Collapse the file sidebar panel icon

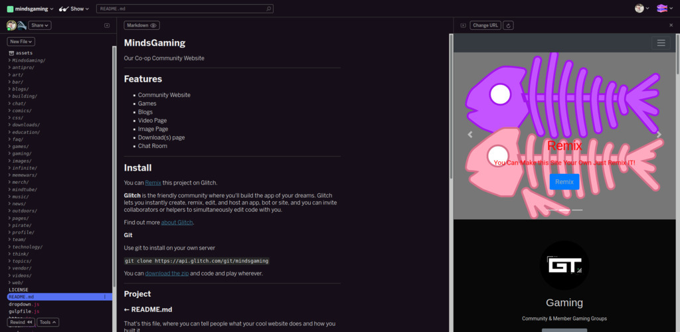[107, 25]
